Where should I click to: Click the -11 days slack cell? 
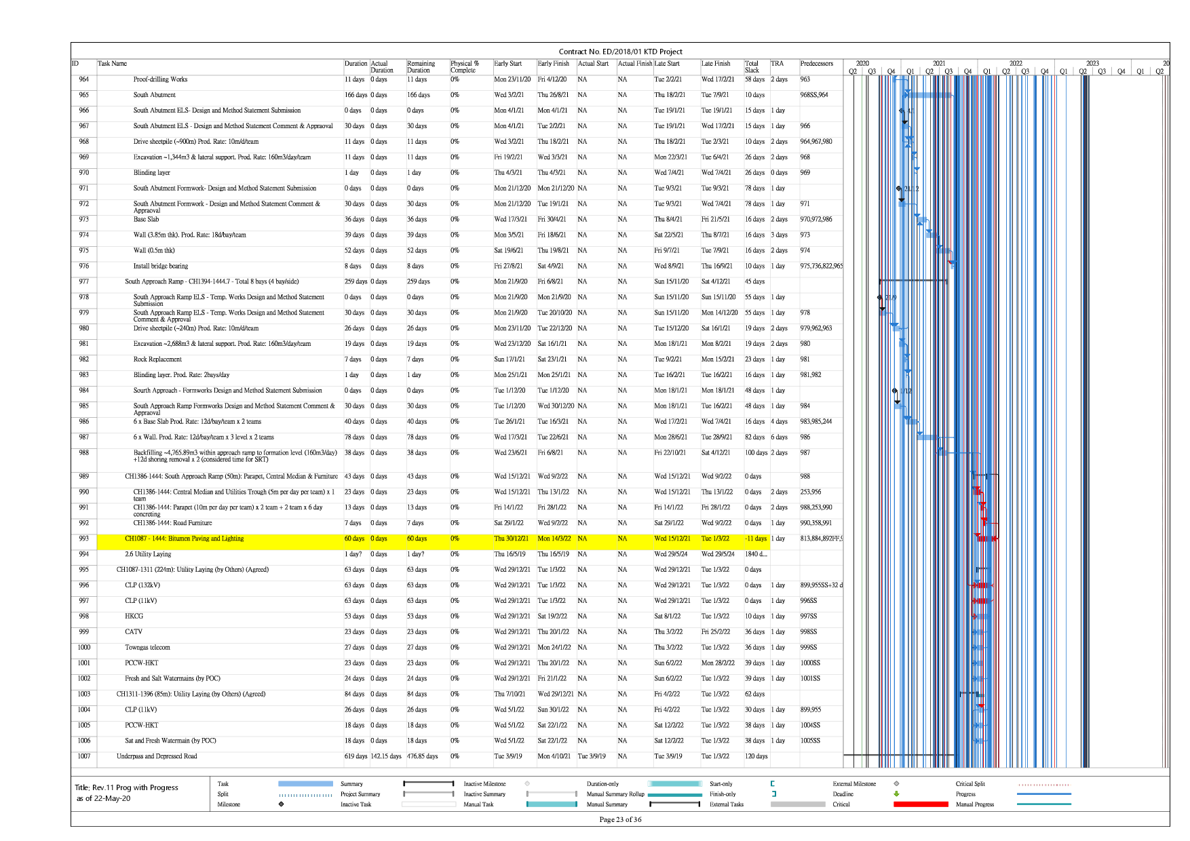tap(756, 539)
